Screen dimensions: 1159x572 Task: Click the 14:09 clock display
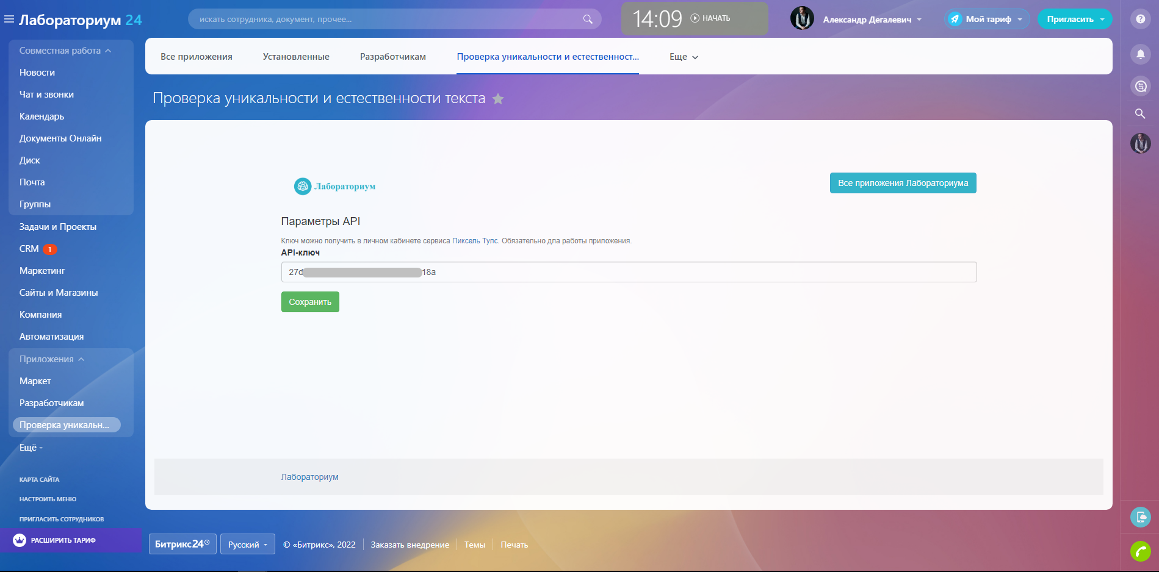(657, 19)
